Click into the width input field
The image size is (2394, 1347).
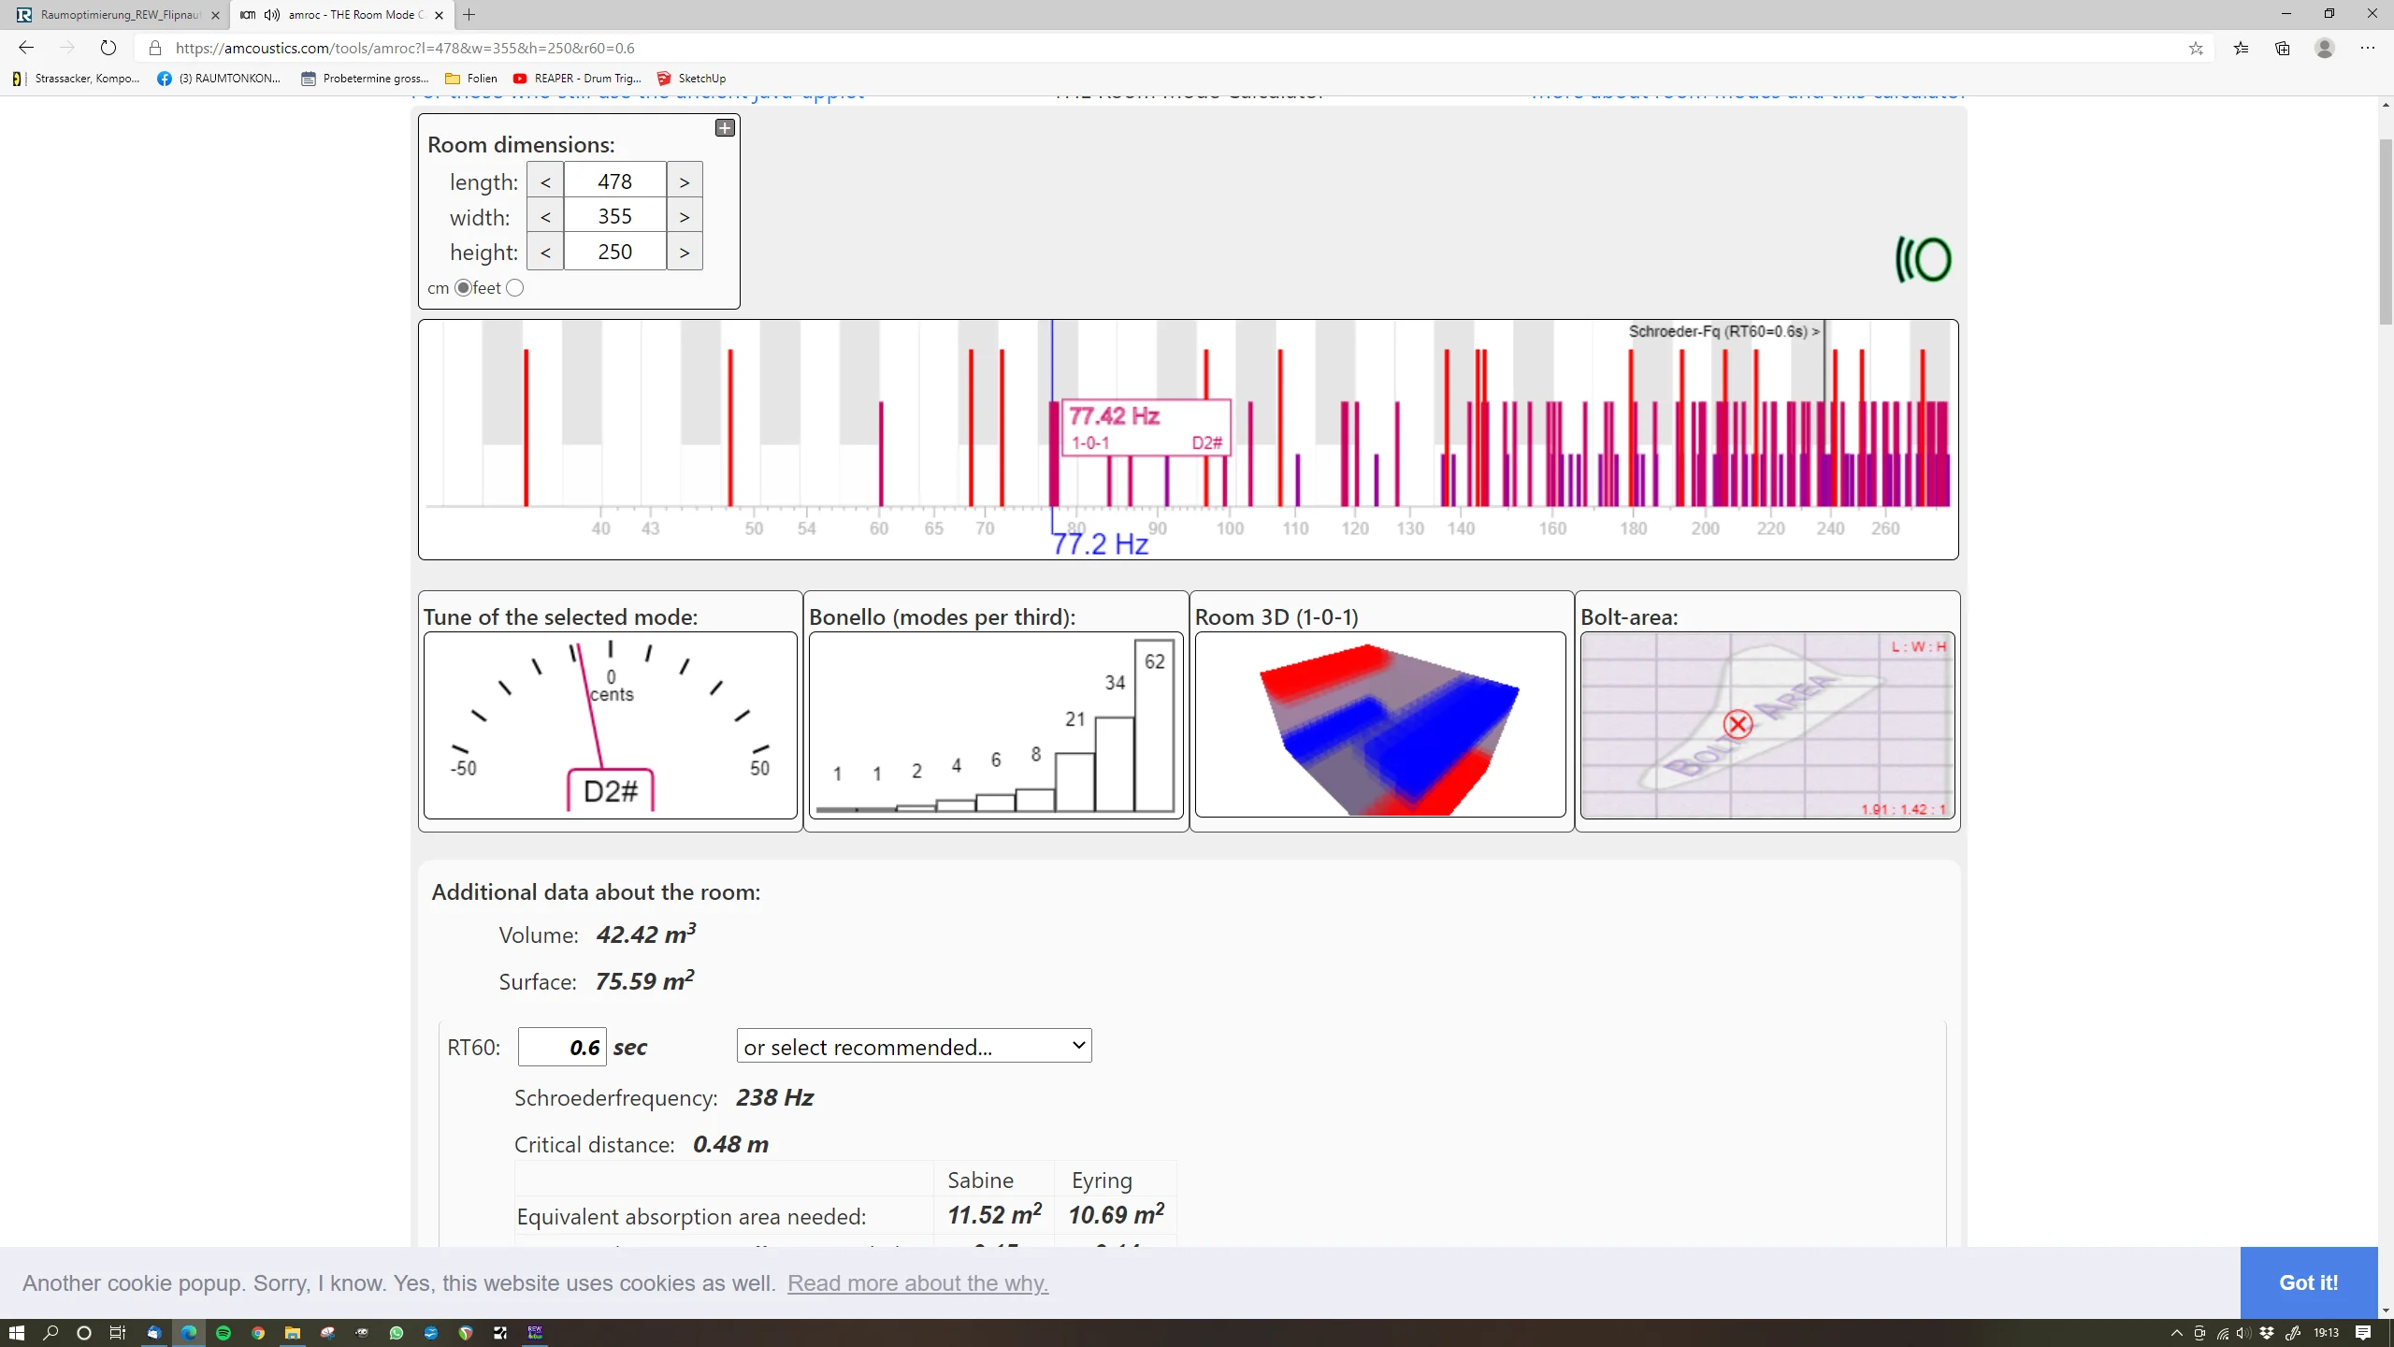(615, 217)
